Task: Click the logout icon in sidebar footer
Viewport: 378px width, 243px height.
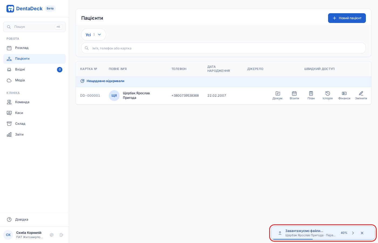Action: (62, 235)
